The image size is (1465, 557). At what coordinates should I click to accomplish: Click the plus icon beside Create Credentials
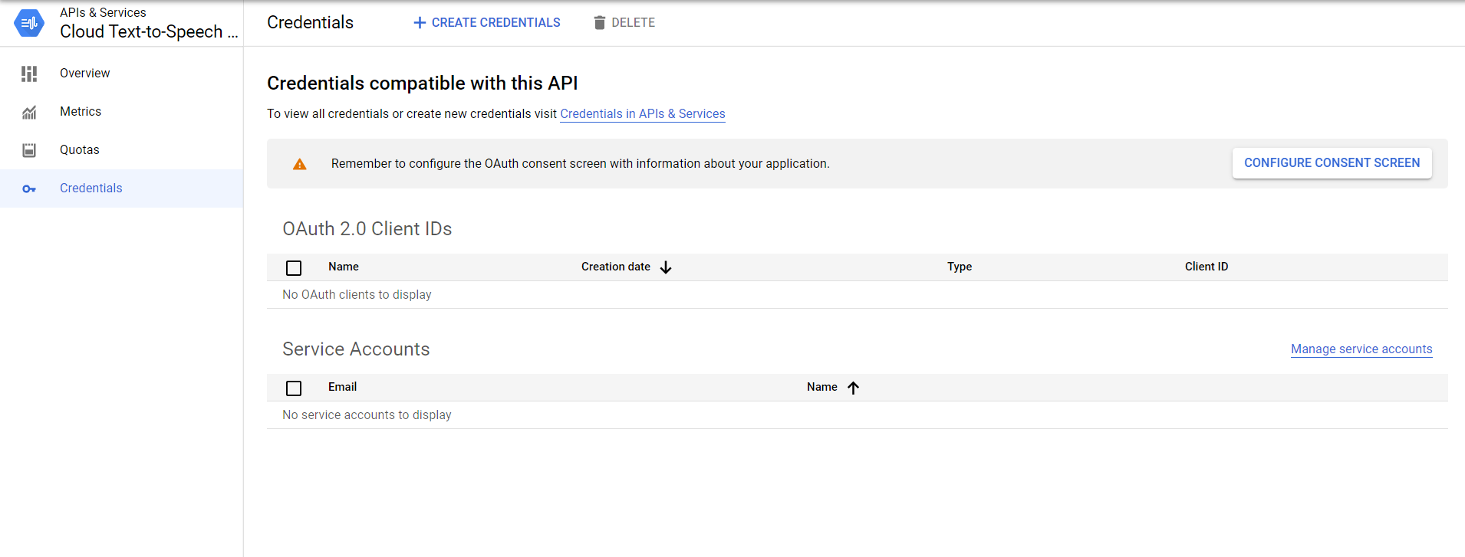click(x=420, y=23)
